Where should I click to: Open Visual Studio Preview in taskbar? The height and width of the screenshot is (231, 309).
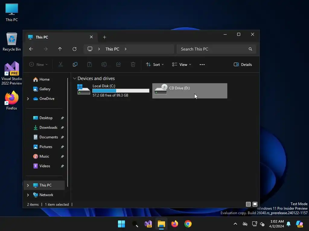click(148, 224)
